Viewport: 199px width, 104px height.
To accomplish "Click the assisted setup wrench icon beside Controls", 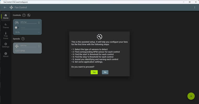I will pyautogui.click(x=29, y=15).
